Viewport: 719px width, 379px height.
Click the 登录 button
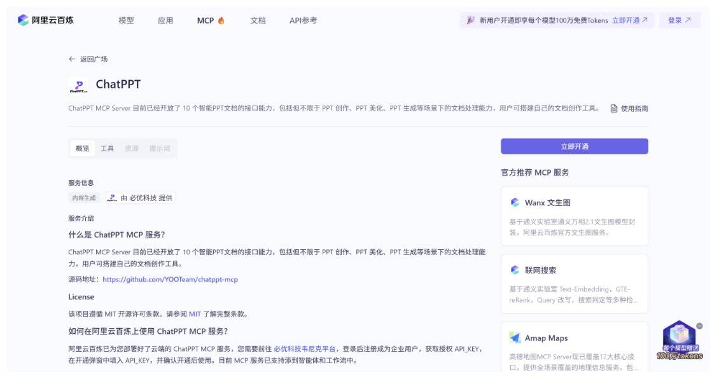[x=679, y=20]
